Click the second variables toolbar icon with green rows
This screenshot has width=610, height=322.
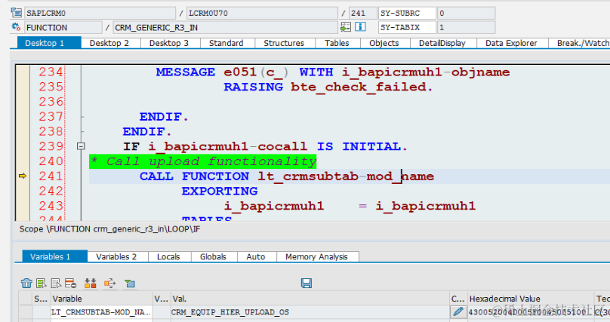[x=42, y=283]
